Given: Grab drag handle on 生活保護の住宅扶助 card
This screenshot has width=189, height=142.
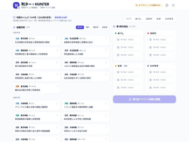Looking at the screenshot, I should tap(57, 39).
